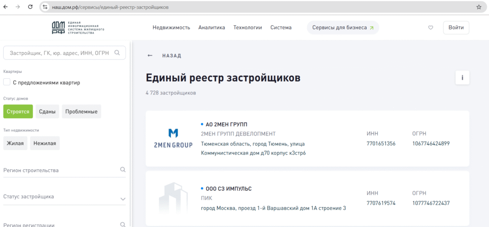
Task: Click the info 'i' button
Action: tap(462, 78)
